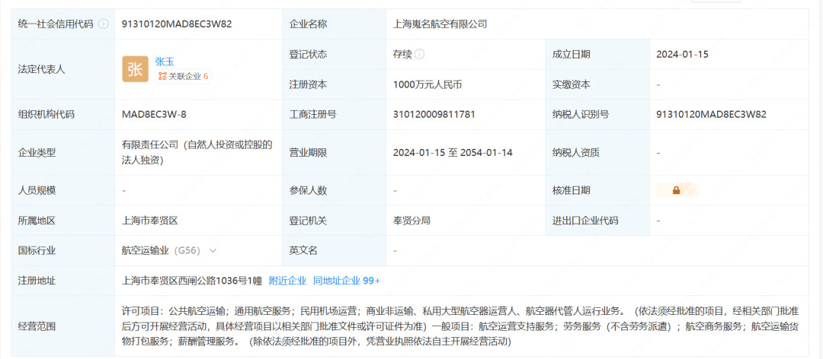Click registered capital 1000万元人民币
The image size is (823, 359).
[x=428, y=84]
